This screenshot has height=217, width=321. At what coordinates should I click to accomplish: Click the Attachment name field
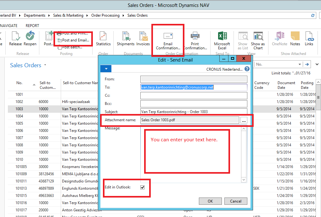point(189,120)
